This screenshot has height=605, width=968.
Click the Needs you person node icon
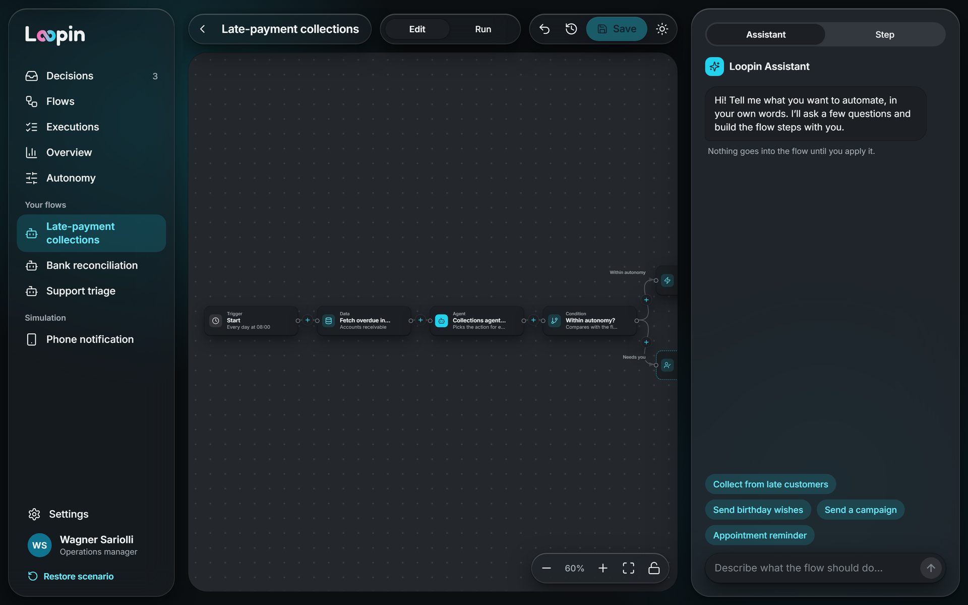click(x=667, y=365)
